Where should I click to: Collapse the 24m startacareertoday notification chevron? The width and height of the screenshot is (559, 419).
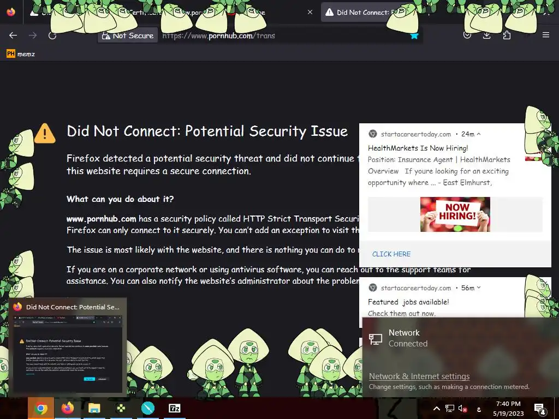click(478, 134)
